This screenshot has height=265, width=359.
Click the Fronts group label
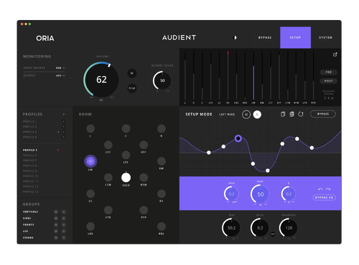pyautogui.click(x=28, y=225)
